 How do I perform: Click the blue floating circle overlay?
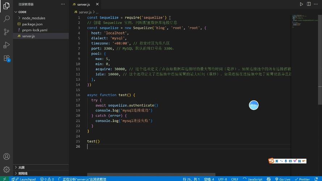tap(254, 105)
